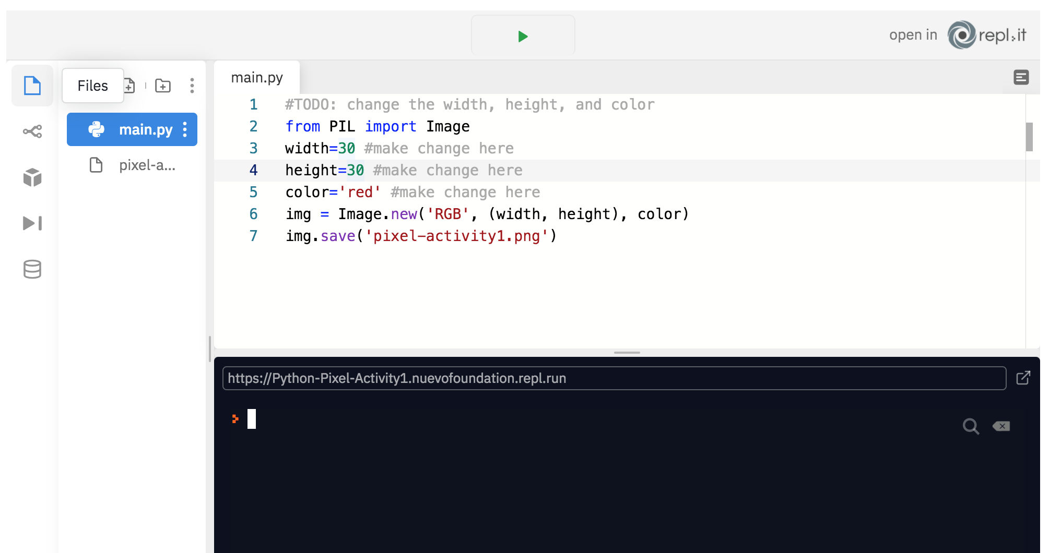Viewport: 1061px width, 553px height.
Task: Switch to the main.py editor tab
Action: pyautogui.click(x=257, y=78)
